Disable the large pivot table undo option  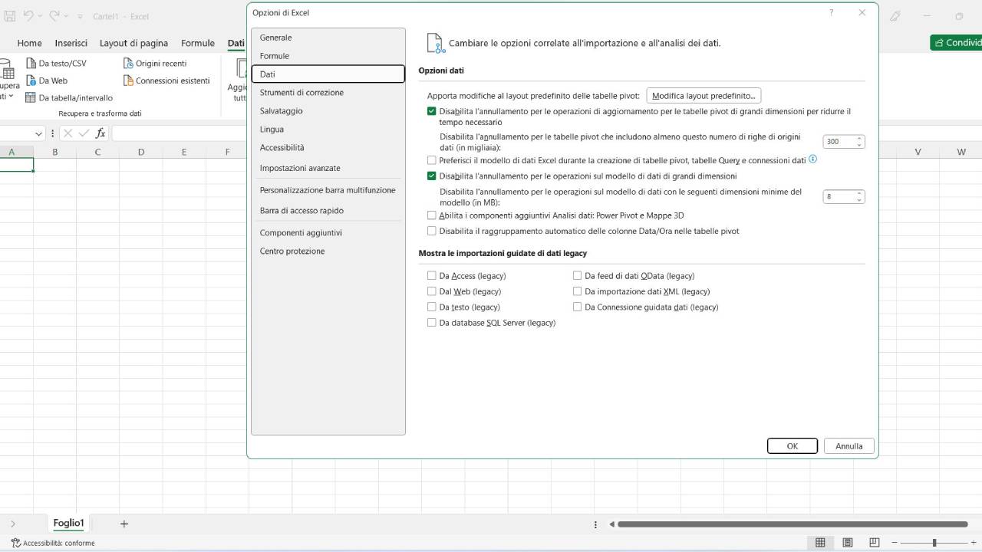pyautogui.click(x=432, y=110)
